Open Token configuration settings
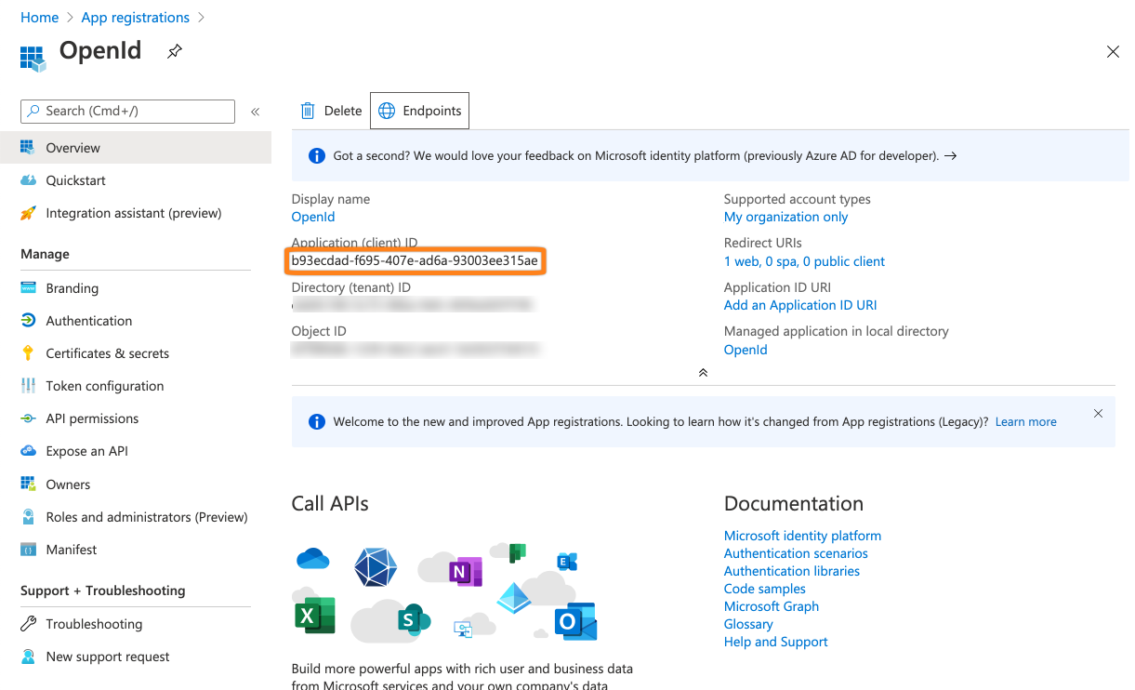This screenshot has height=690, width=1135. click(x=103, y=385)
